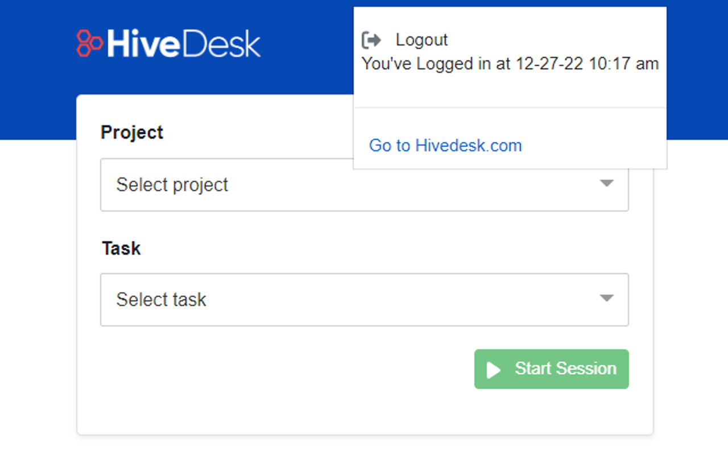Click the Logout exit-door icon
This screenshot has height=455, width=728.
point(371,39)
